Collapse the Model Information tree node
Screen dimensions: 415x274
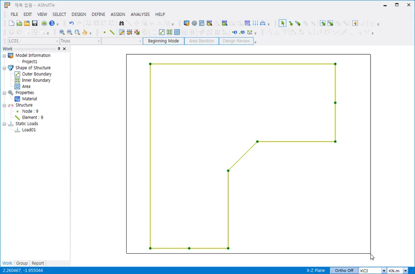click(x=4, y=56)
